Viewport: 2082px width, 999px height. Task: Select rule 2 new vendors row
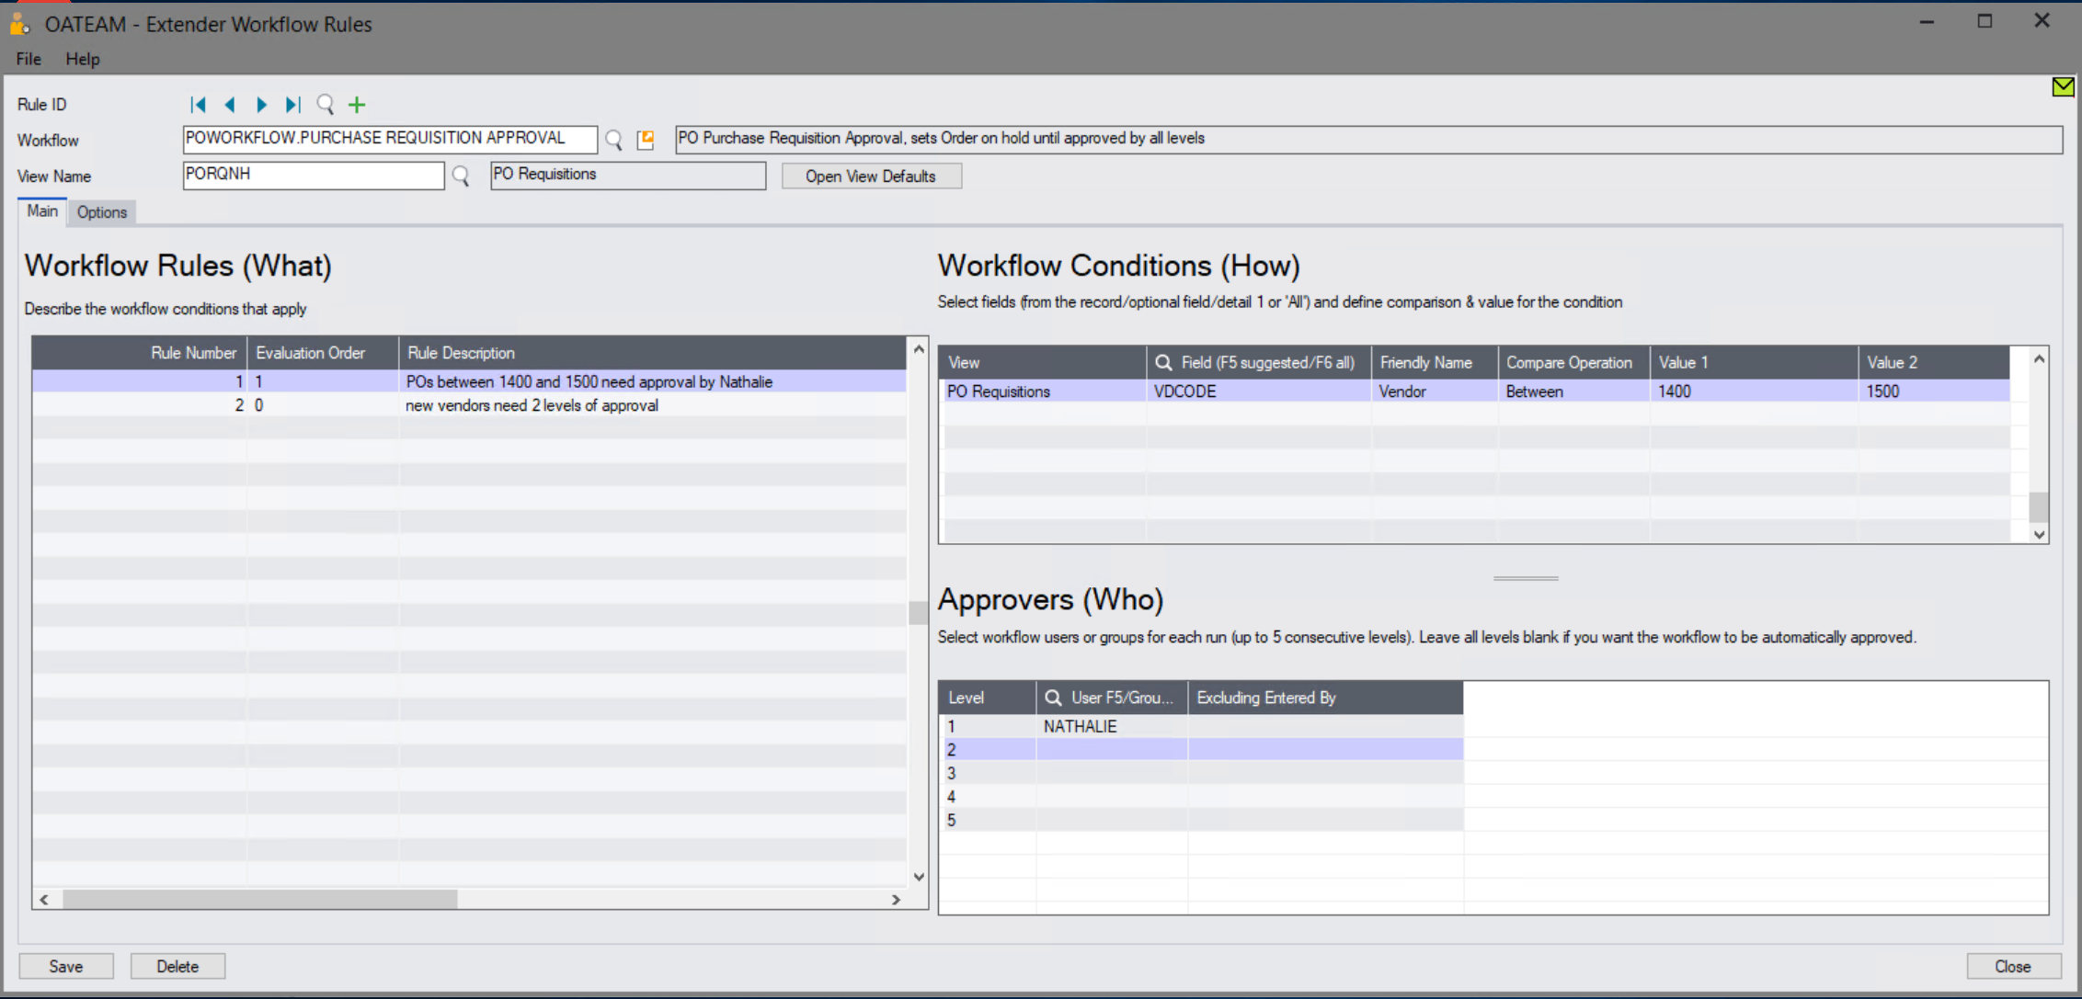[x=469, y=405]
